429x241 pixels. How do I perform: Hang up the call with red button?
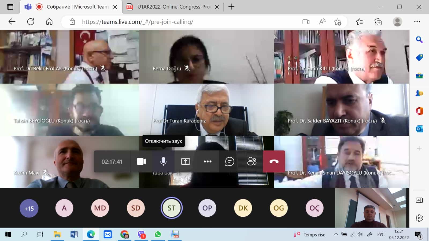coord(274,161)
